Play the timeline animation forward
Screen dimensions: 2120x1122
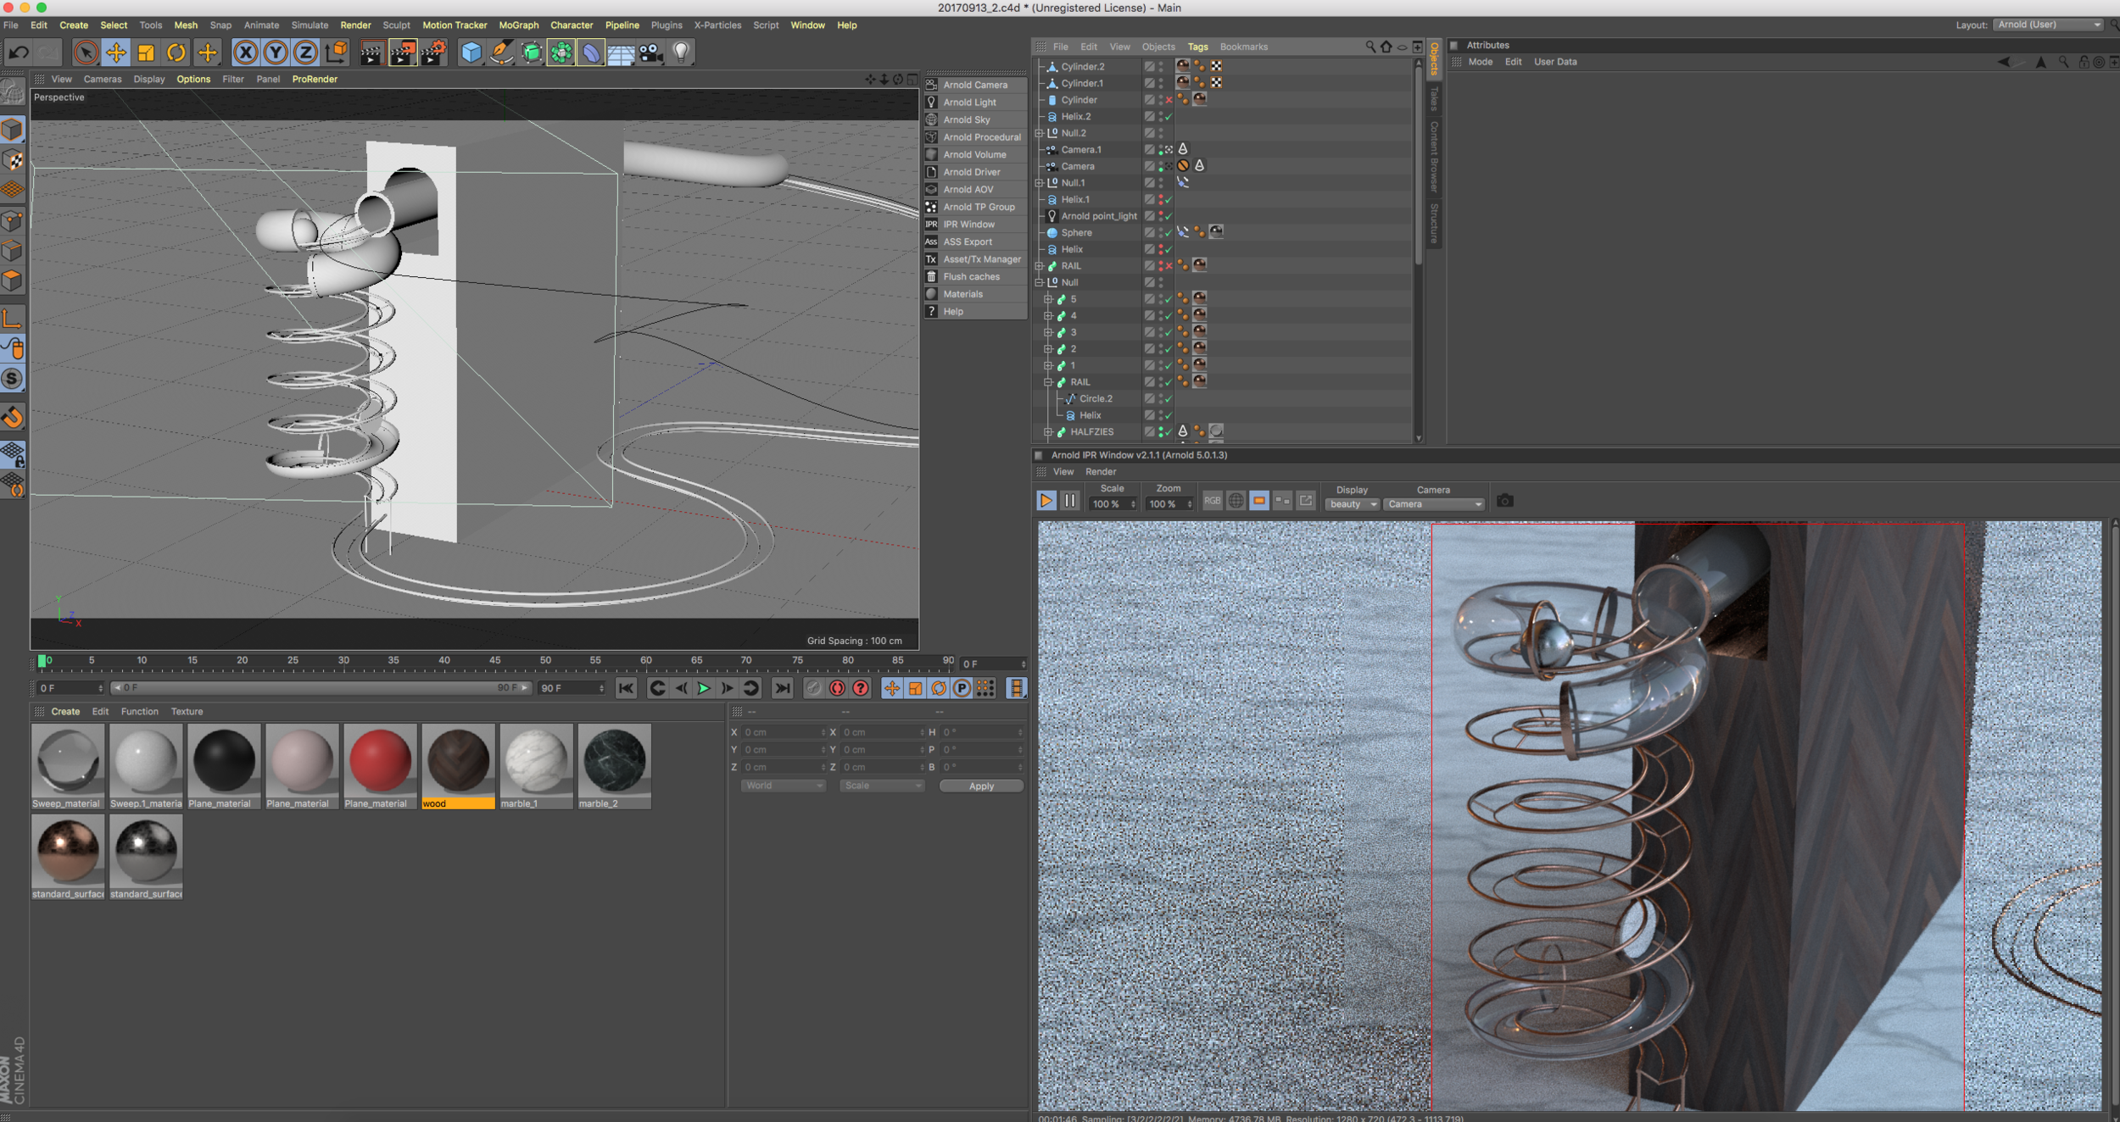pyautogui.click(x=704, y=689)
